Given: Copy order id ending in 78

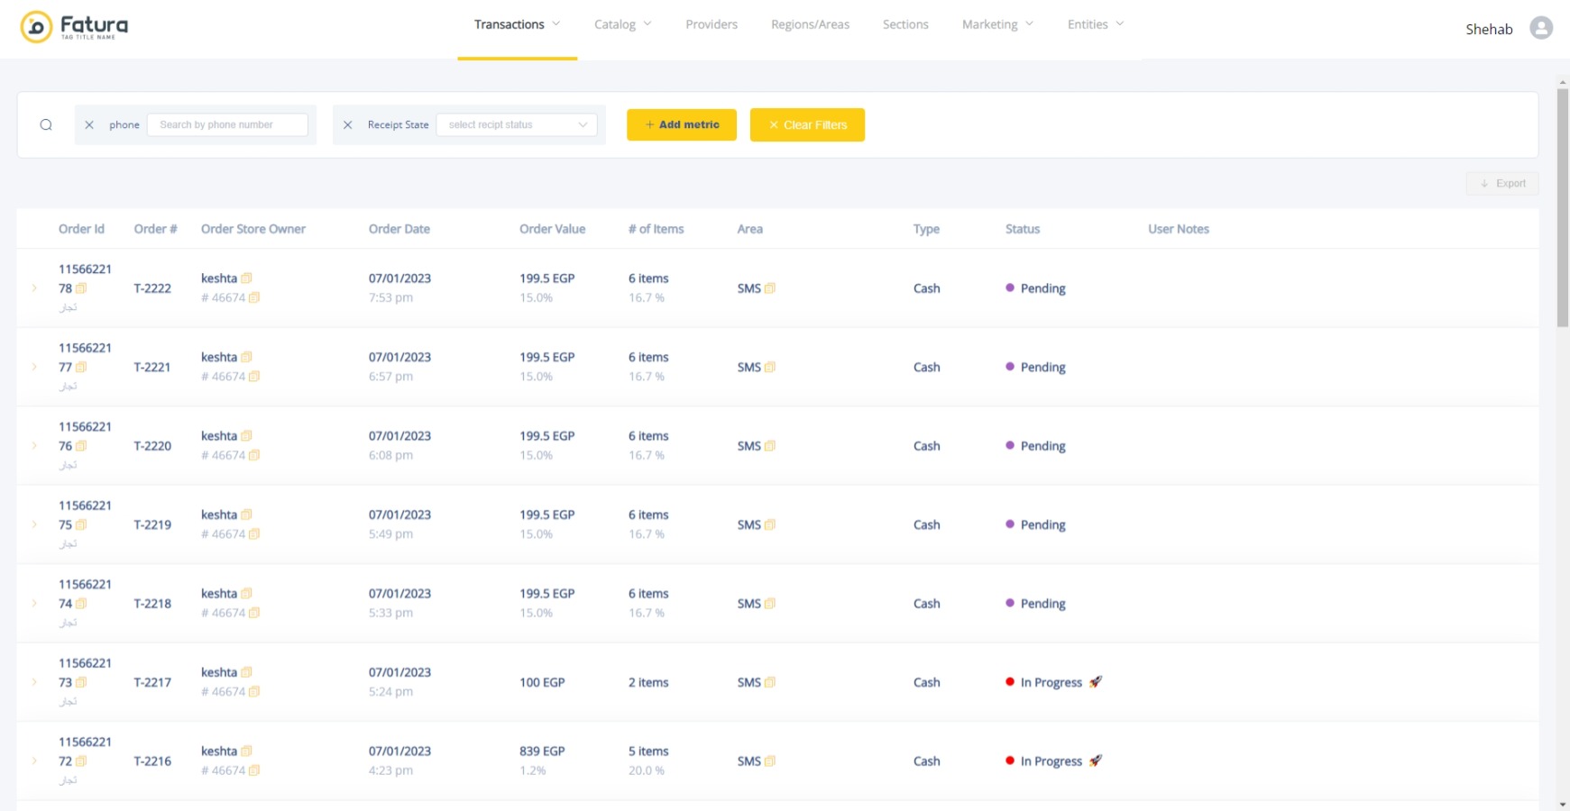Looking at the screenshot, I should [x=81, y=288].
